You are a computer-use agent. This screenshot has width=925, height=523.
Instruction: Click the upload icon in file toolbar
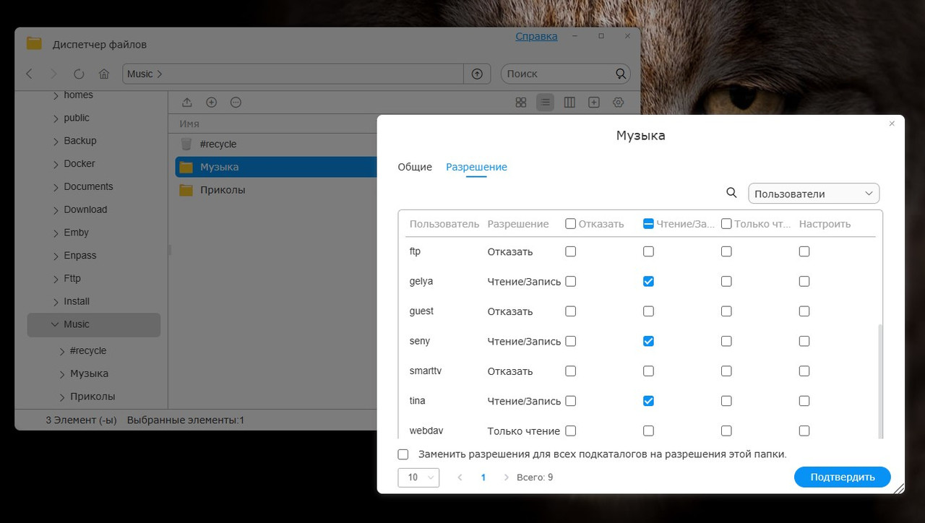[187, 103]
